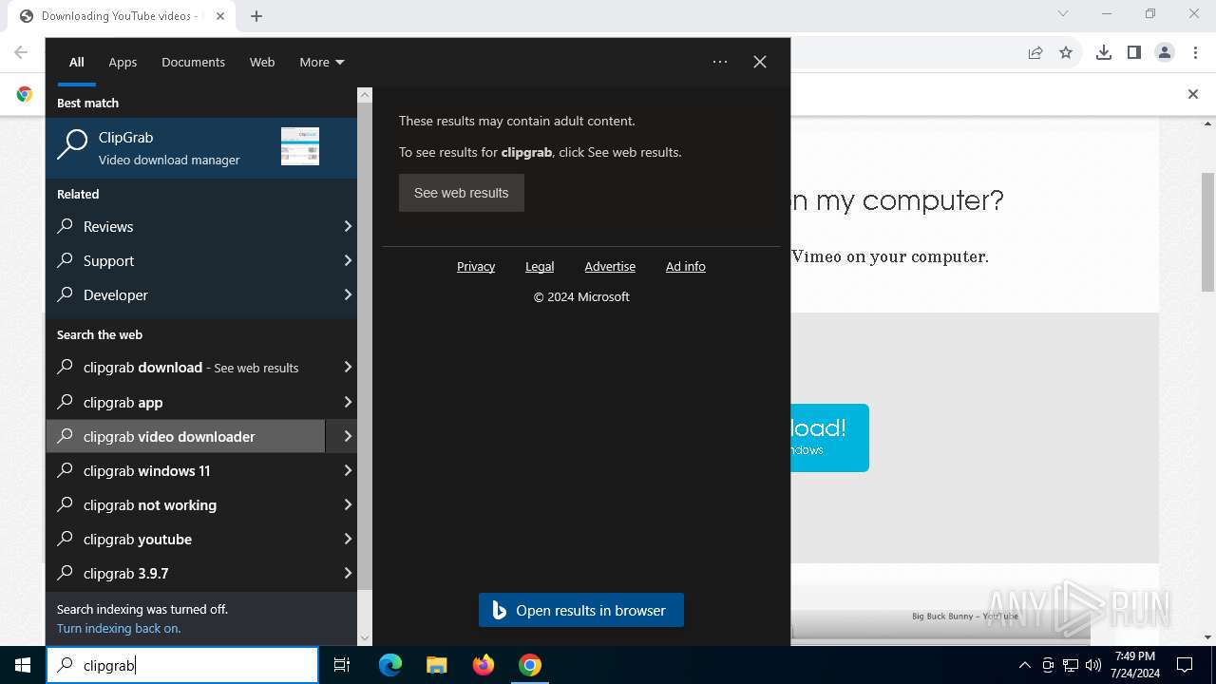Image resolution: width=1216 pixels, height=684 pixels.
Task: Open the Windows Start menu
Action: point(23,665)
